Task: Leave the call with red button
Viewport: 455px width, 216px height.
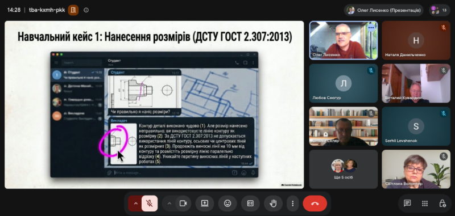Action: (x=315, y=204)
